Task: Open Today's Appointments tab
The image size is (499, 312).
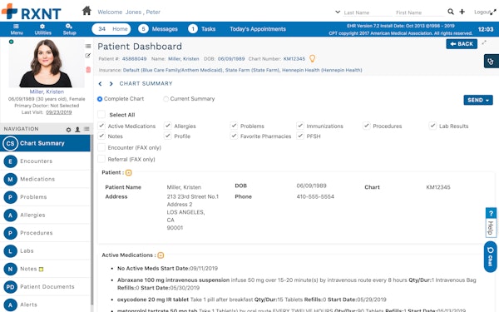Action: tap(258, 29)
